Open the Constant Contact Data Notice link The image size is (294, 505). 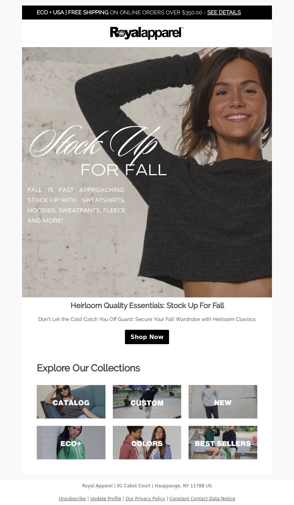(x=202, y=499)
